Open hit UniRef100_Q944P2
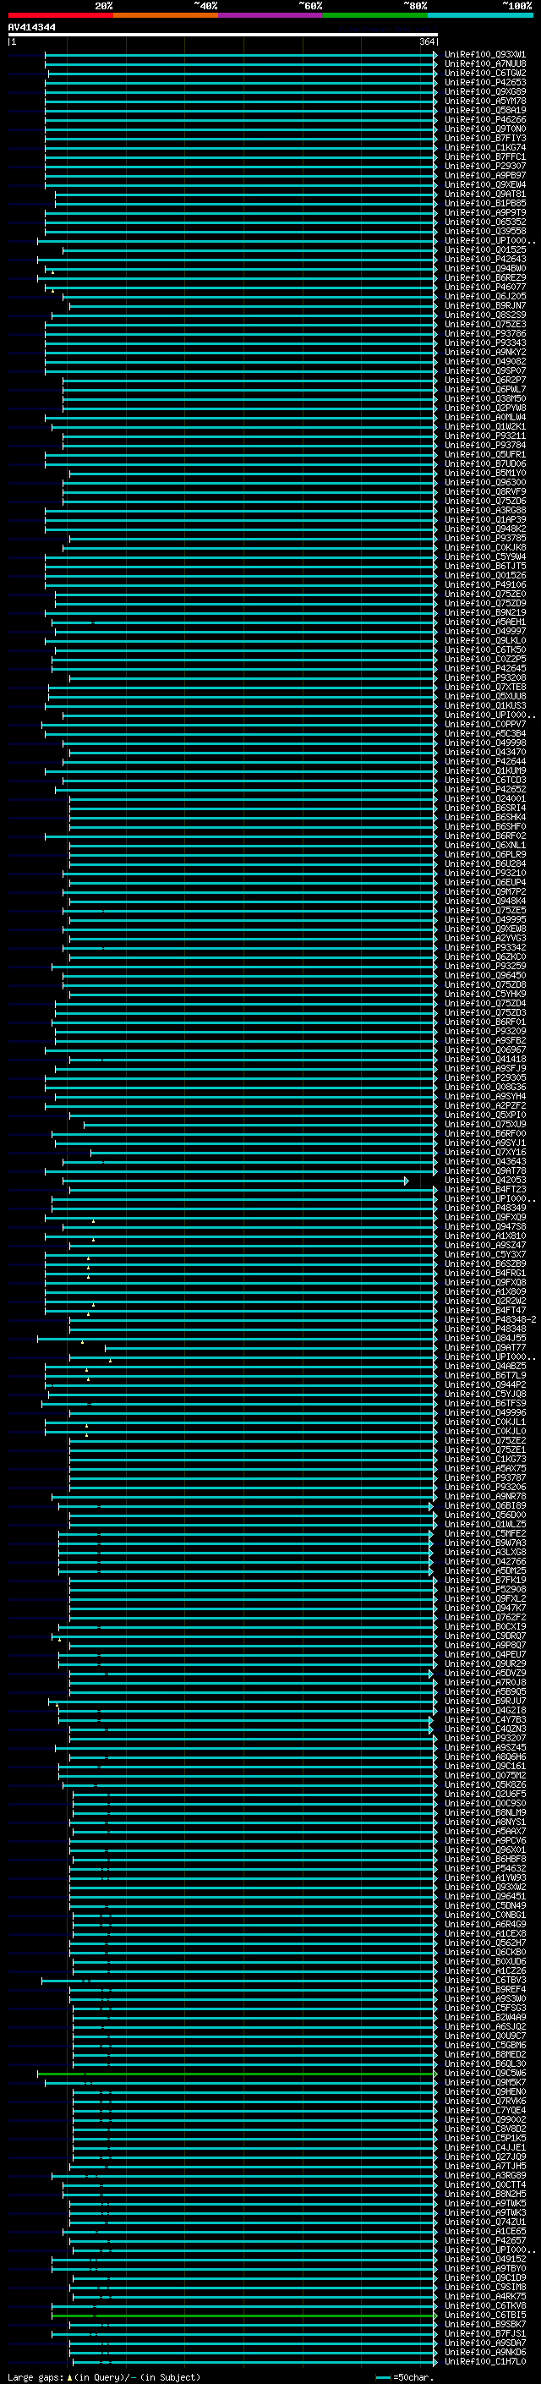The height and width of the screenshot is (2384, 541). (x=485, y=1384)
